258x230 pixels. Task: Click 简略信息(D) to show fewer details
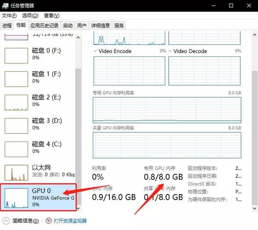click(25, 221)
